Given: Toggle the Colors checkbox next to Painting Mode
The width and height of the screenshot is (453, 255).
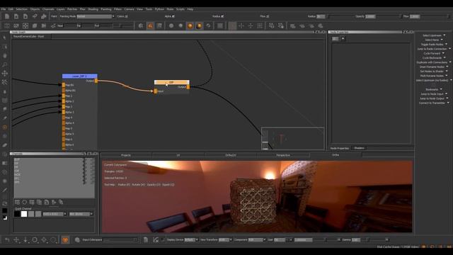Looking at the screenshot, I should (126, 16).
